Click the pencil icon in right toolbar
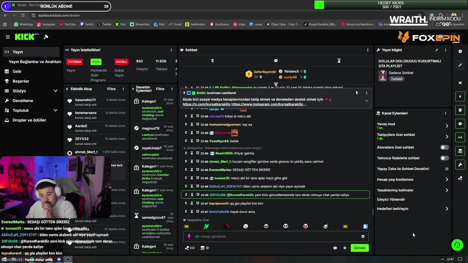This screenshot has width=468, height=263. 460,65
